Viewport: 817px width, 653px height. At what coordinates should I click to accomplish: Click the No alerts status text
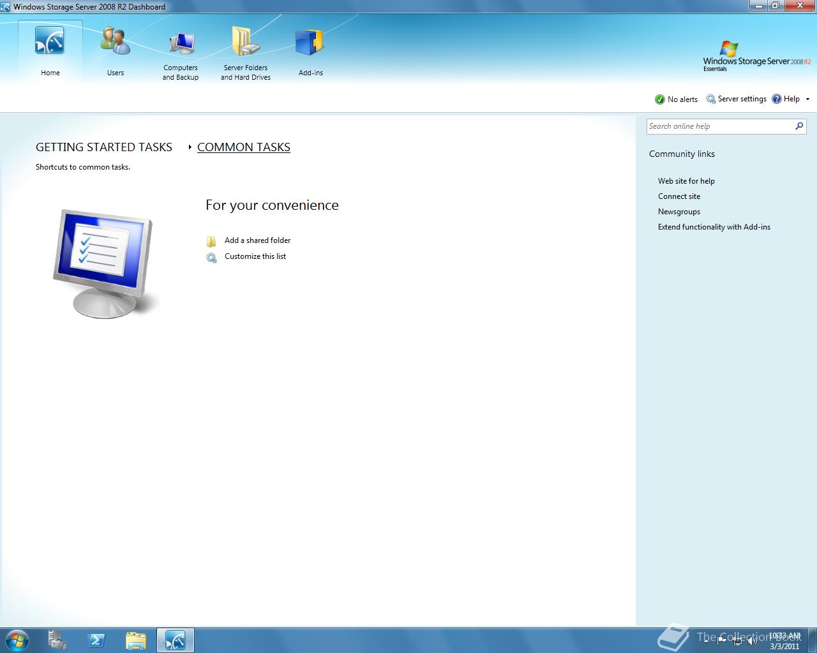click(682, 99)
